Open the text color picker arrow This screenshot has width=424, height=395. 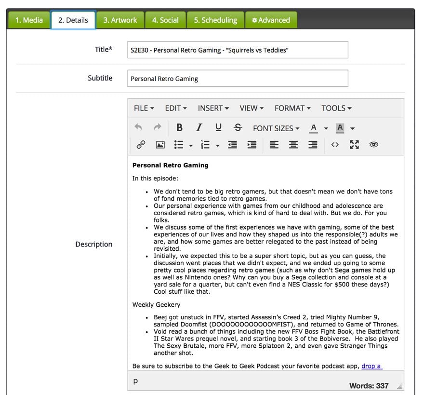point(326,128)
